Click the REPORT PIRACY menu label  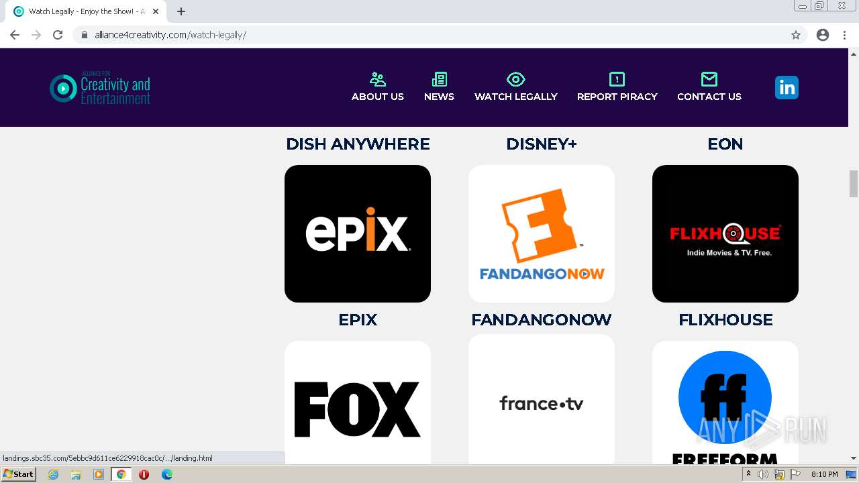(x=617, y=97)
